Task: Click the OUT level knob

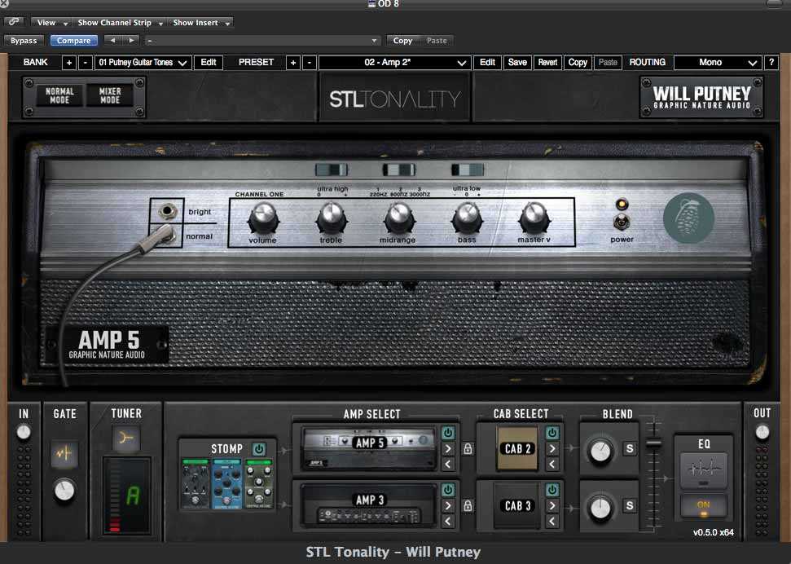Action: (x=762, y=432)
